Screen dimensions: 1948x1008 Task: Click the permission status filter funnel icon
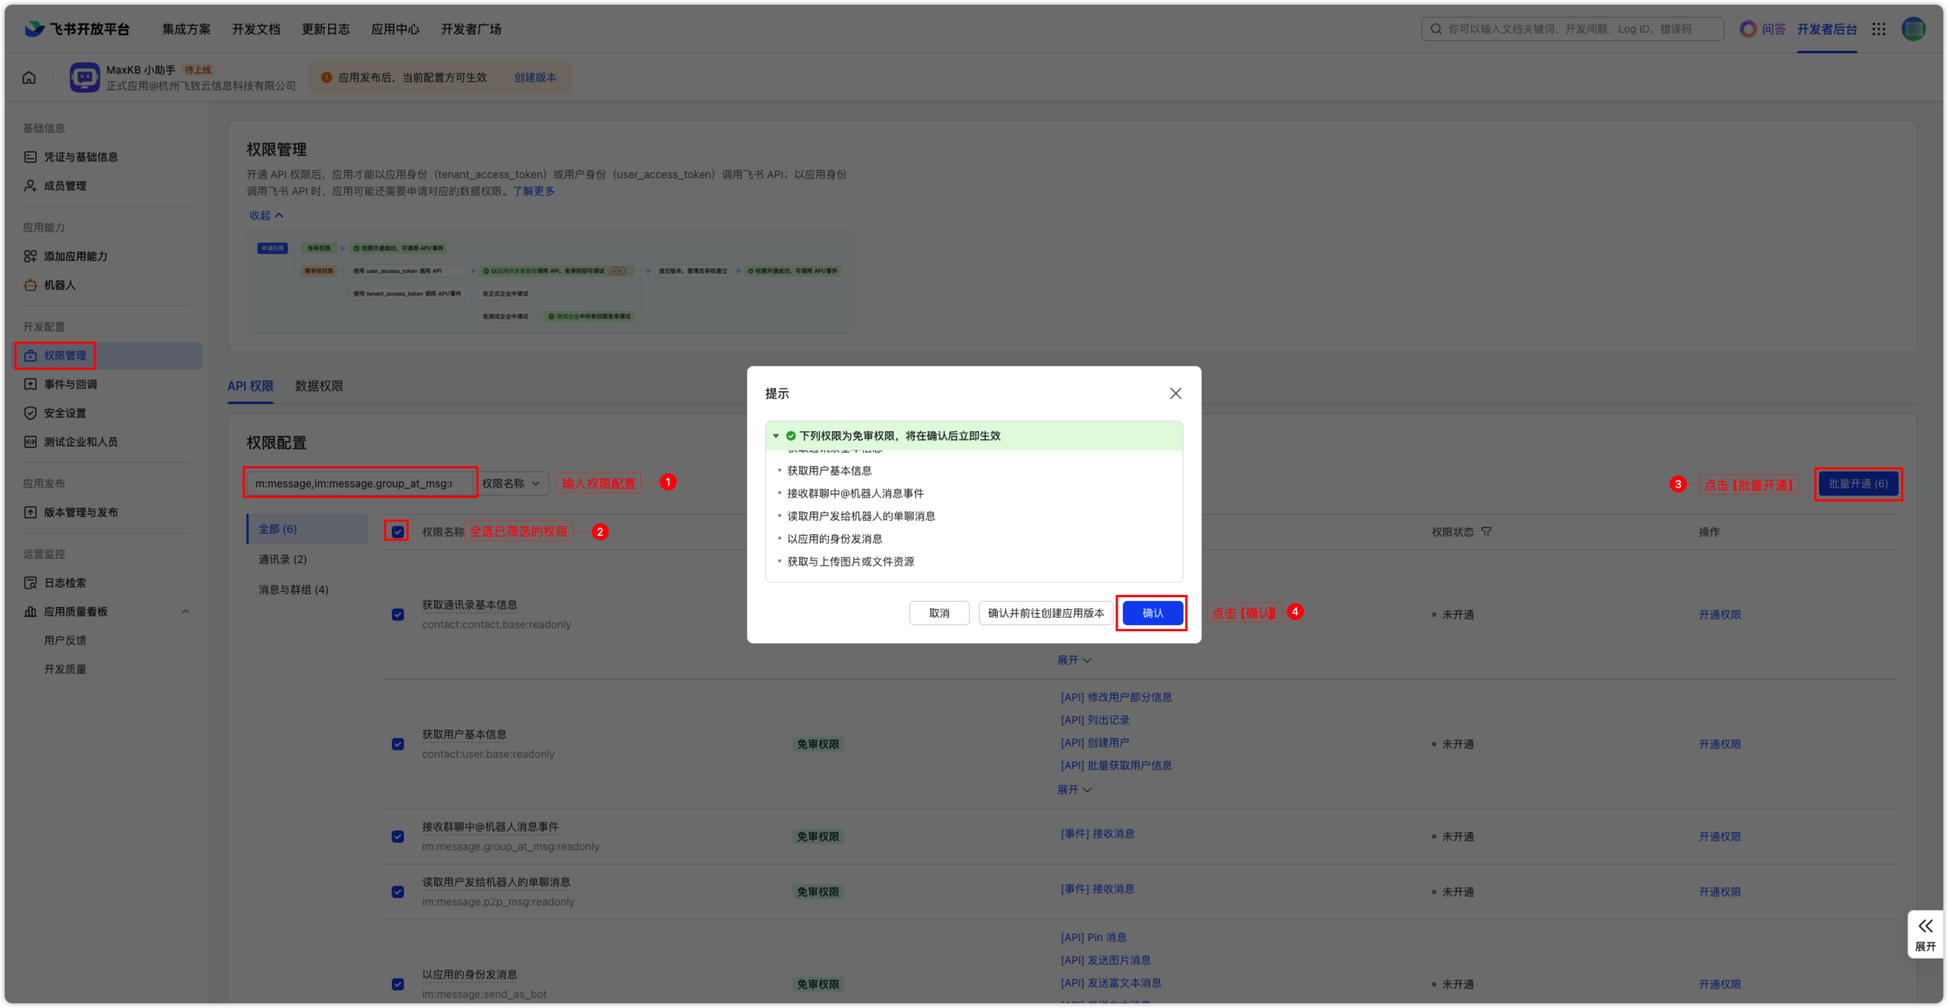coord(1487,532)
